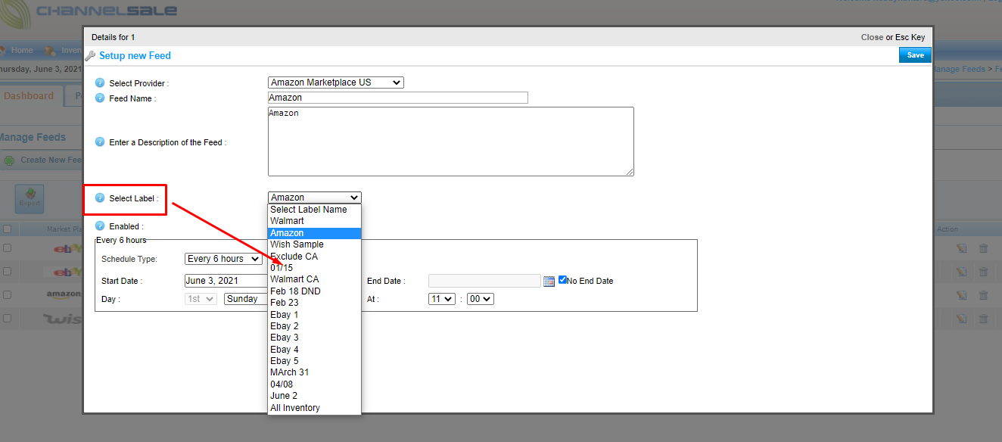This screenshot has width=1002, height=442.
Task: Open the Select Provider dropdown
Action: coord(336,82)
